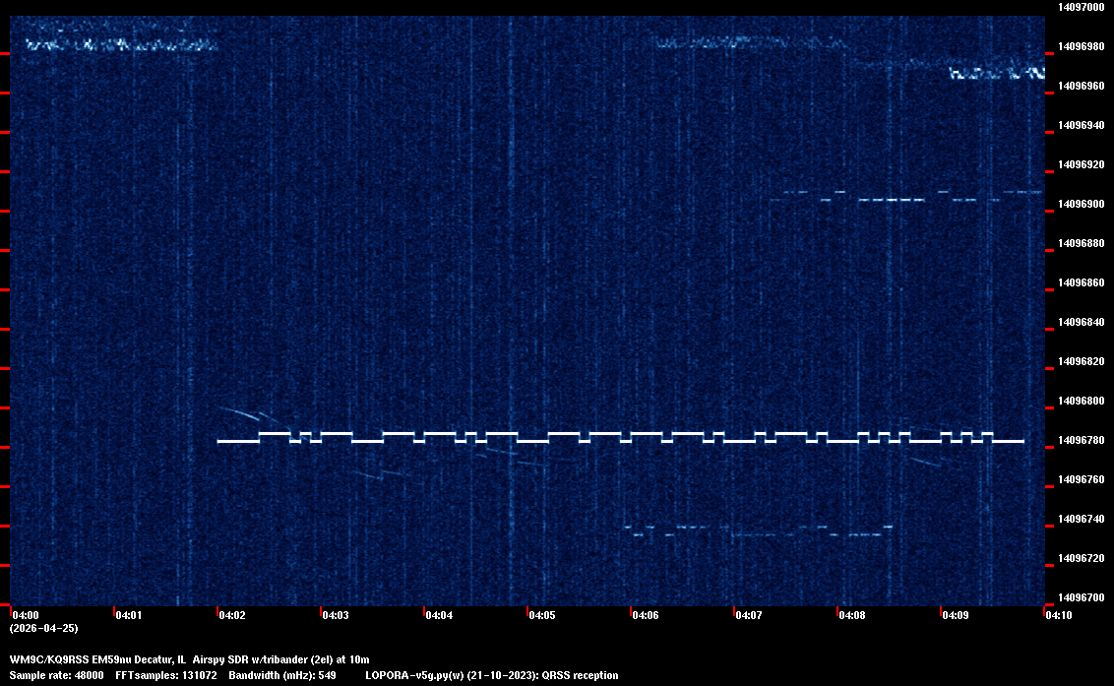
Task: Select the 14096700 frequency label
Action: 1081,597
